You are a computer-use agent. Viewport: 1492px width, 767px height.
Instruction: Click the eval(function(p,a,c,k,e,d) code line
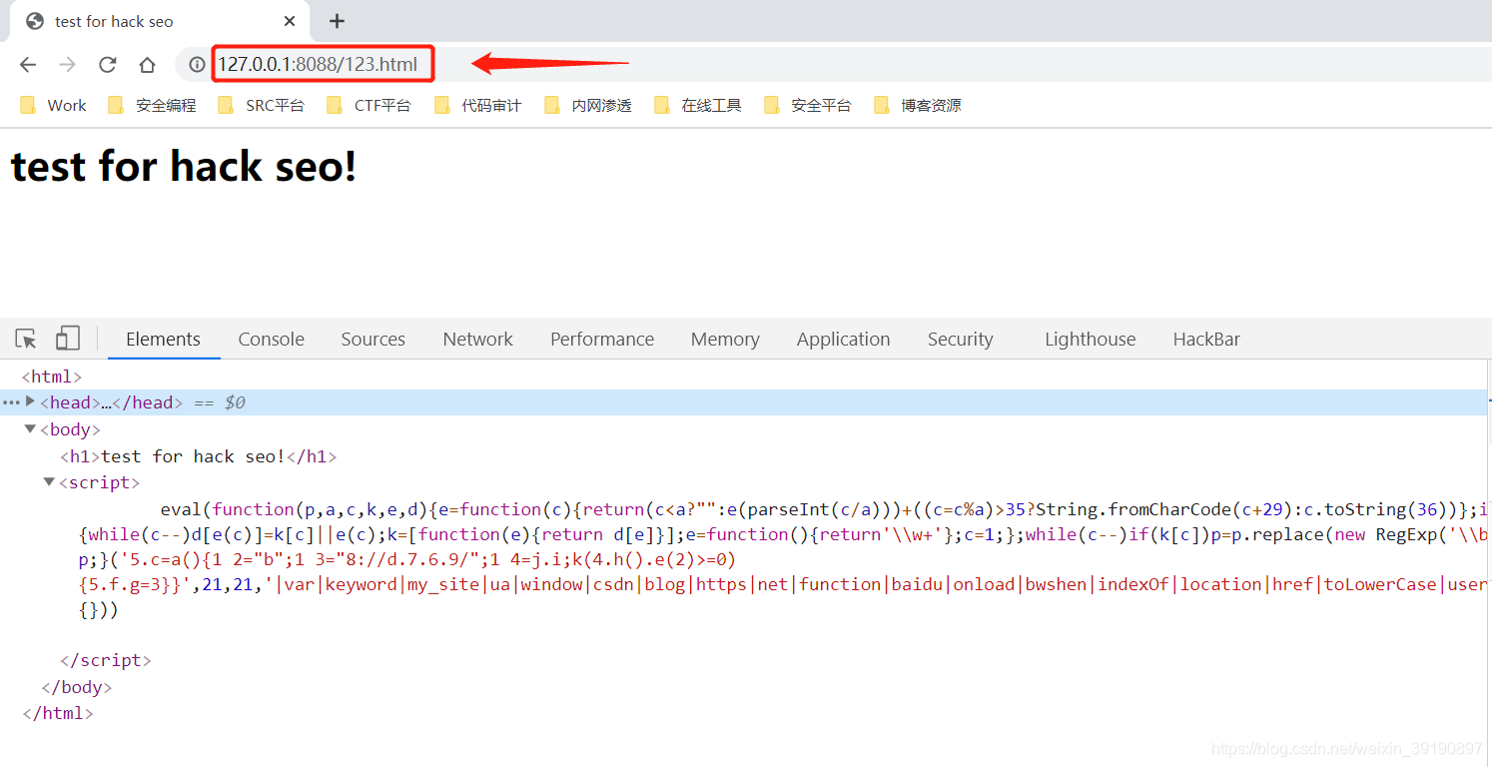(x=823, y=509)
